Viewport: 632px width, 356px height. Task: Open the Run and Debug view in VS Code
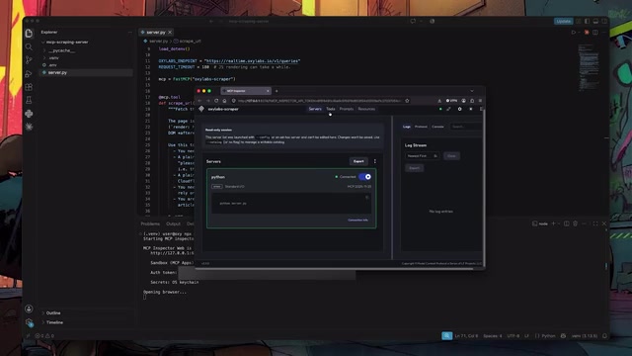[29, 74]
